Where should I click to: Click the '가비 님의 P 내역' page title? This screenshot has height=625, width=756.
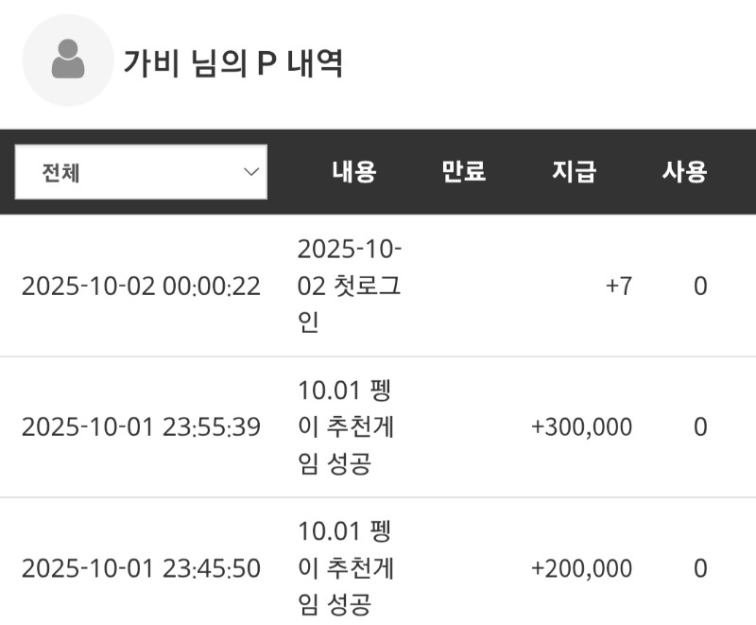pyautogui.click(x=232, y=63)
